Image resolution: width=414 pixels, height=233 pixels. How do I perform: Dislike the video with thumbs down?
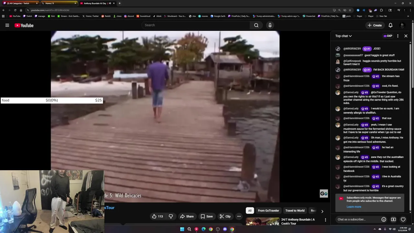tap(171, 216)
